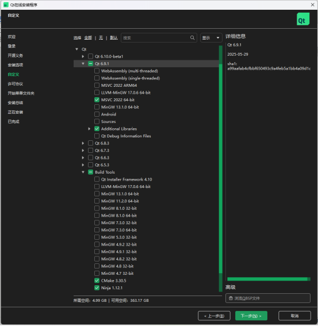Collapse the root Qt tree node
Image resolution: width=318 pixels, height=326 pixels.
[x=76, y=49]
